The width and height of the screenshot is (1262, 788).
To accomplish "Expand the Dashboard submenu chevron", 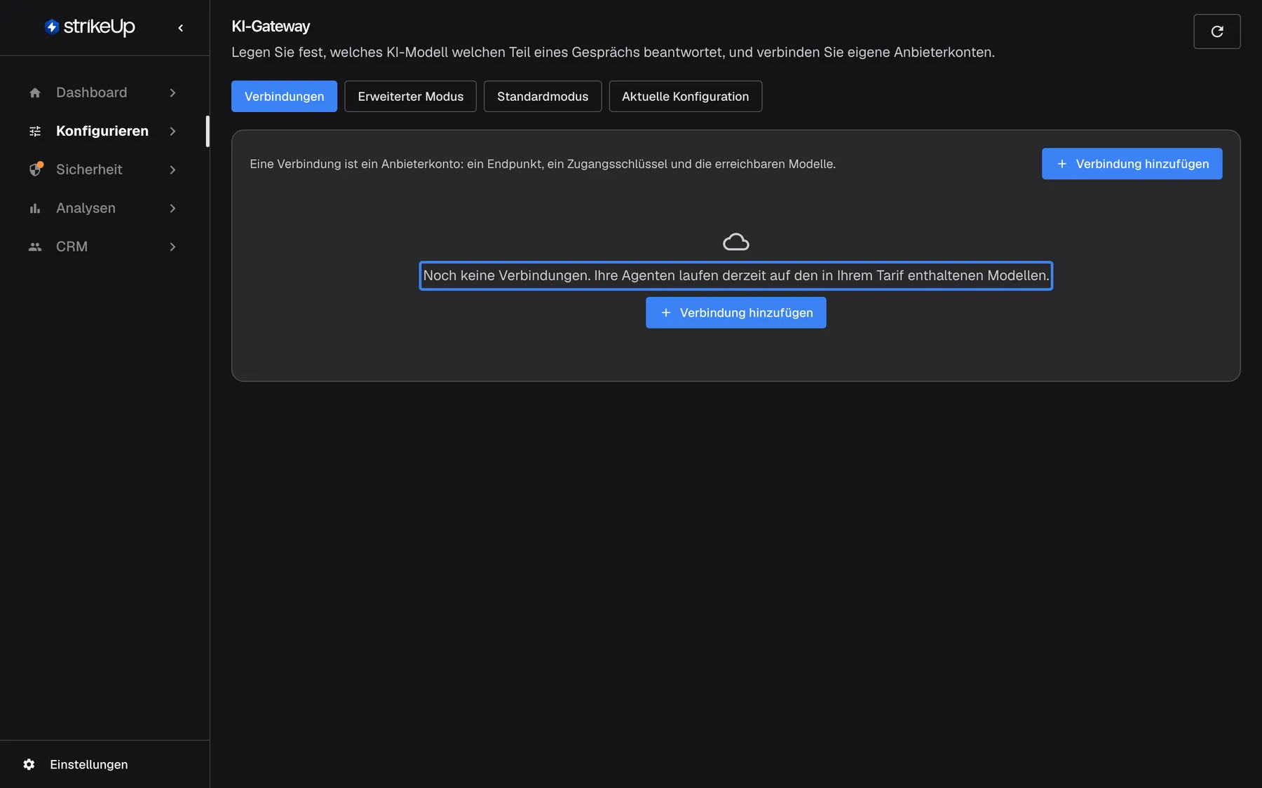I will click(x=172, y=92).
